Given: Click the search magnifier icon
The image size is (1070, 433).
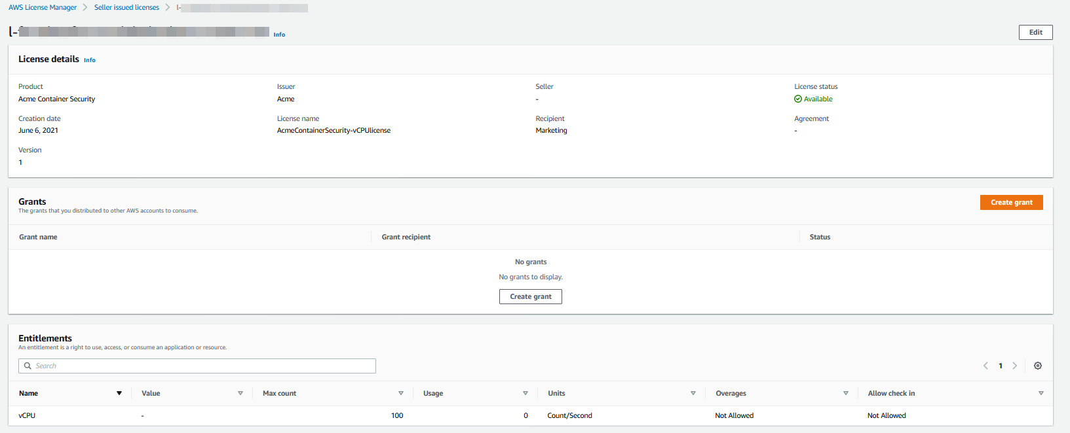Looking at the screenshot, I should coord(28,366).
